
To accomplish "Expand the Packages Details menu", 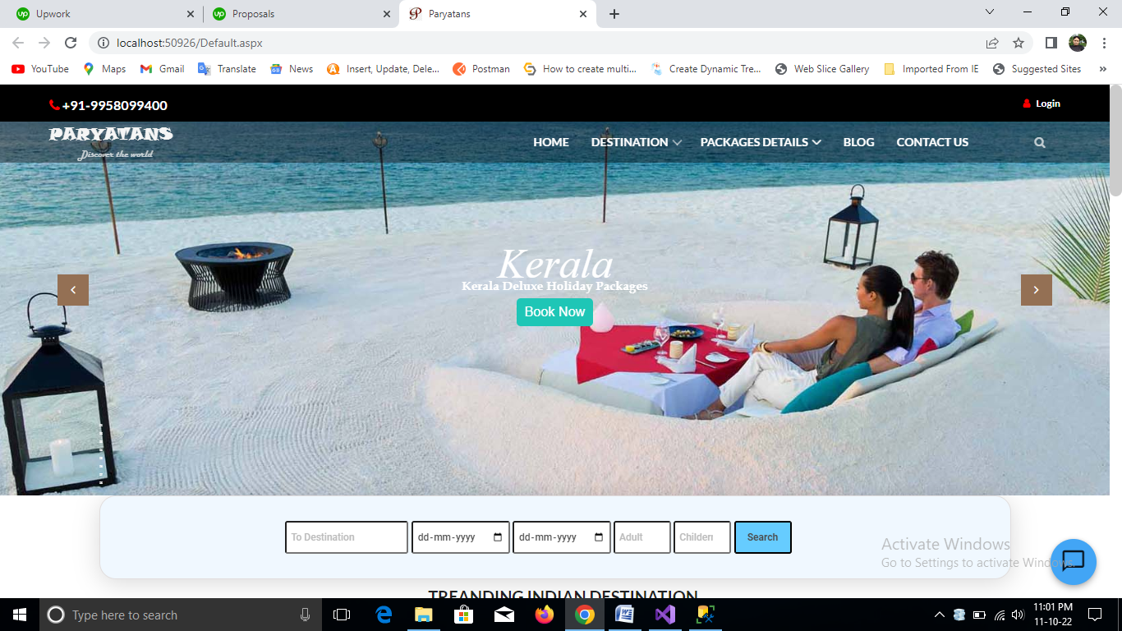I will 760,142.
